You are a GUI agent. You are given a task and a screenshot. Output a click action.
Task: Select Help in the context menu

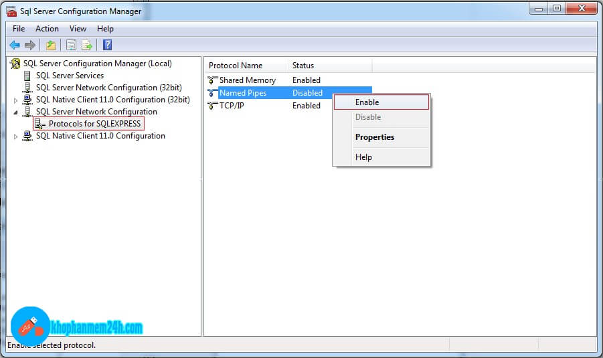[x=363, y=157]
